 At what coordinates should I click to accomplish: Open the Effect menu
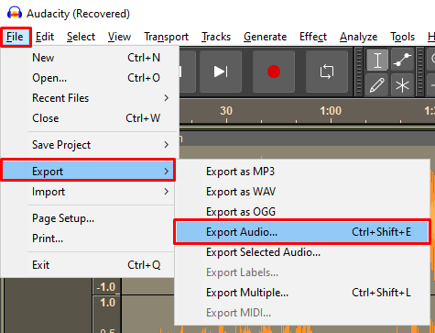313,37
